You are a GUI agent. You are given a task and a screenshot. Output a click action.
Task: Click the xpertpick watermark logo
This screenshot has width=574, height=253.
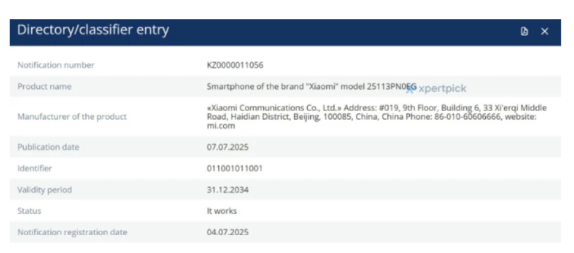[x=436, y=89]
